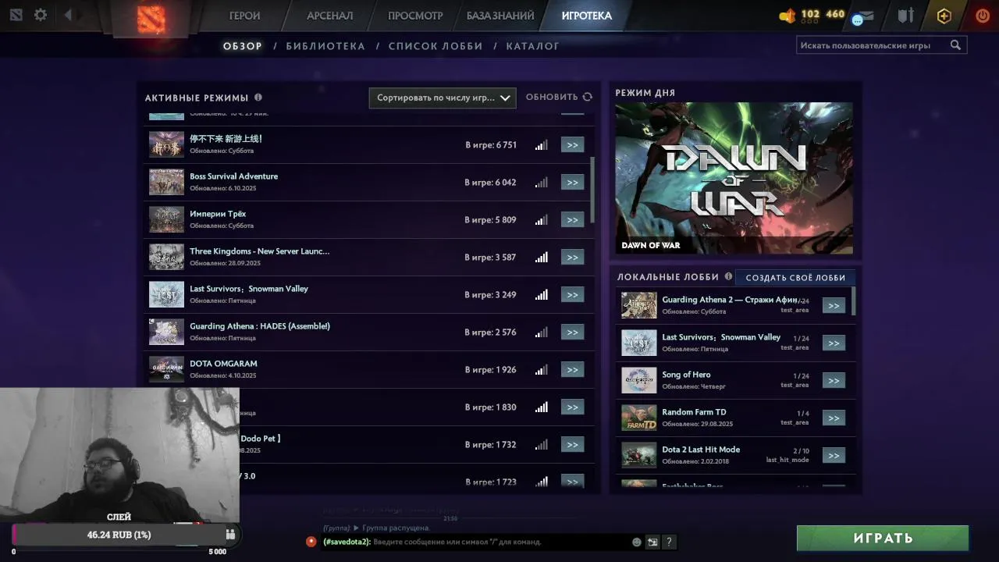This screenshot has width=999, height=562.
Task: Click >> arrow for Last Survivors in active modes
Action: point(572,294)
